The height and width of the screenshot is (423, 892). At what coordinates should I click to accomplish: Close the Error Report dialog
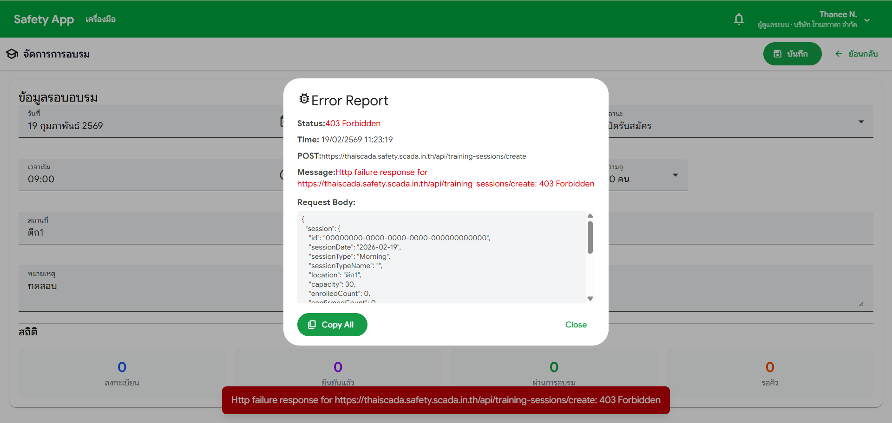pyautogui.click(x=576, y=325)
